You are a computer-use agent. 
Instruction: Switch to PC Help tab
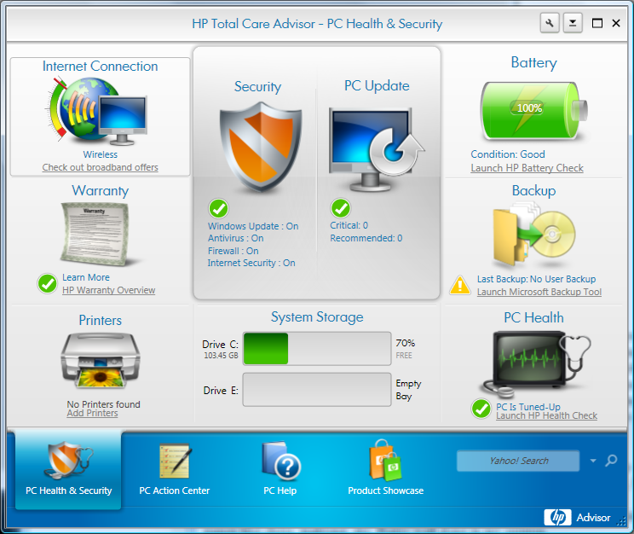280,469
